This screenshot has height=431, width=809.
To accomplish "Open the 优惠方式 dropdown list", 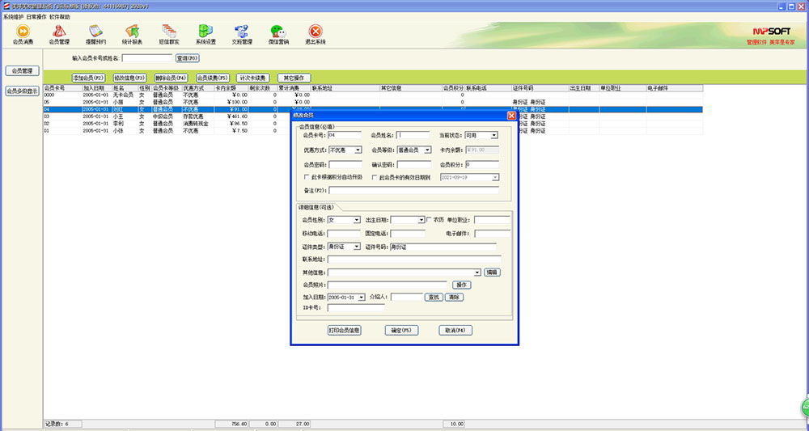I will (358, 150).
